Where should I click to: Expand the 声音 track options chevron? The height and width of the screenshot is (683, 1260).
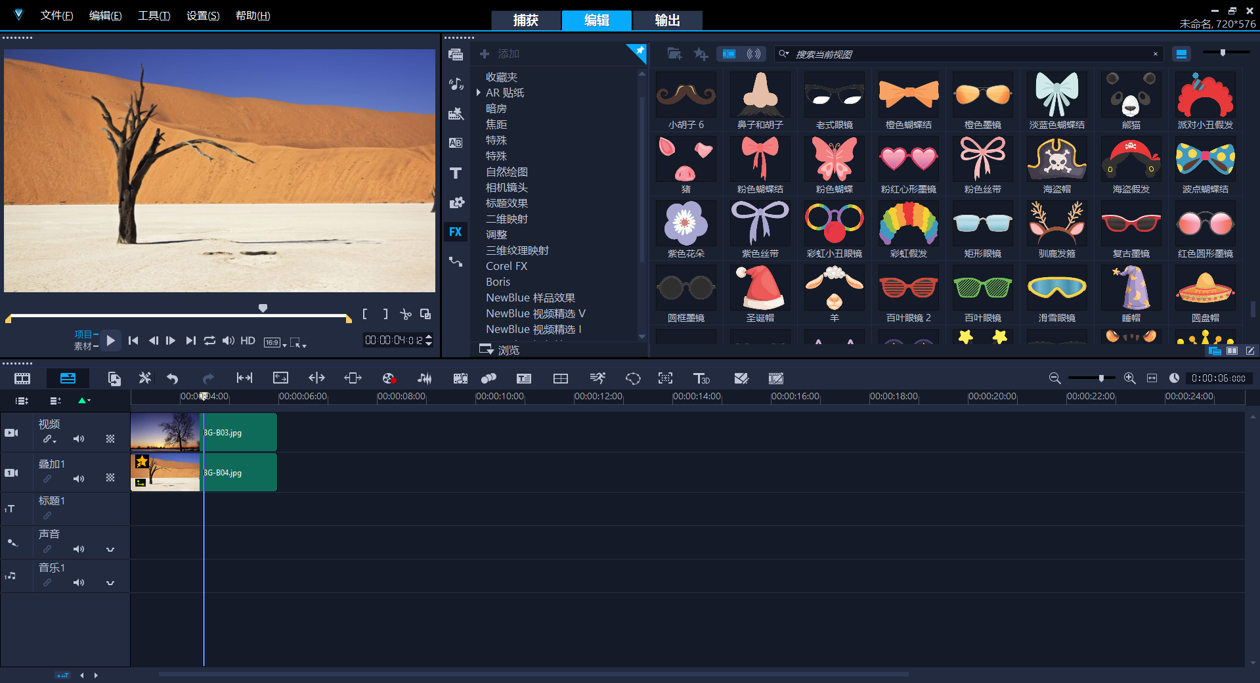pyautogui.click(x=110, y=549)
